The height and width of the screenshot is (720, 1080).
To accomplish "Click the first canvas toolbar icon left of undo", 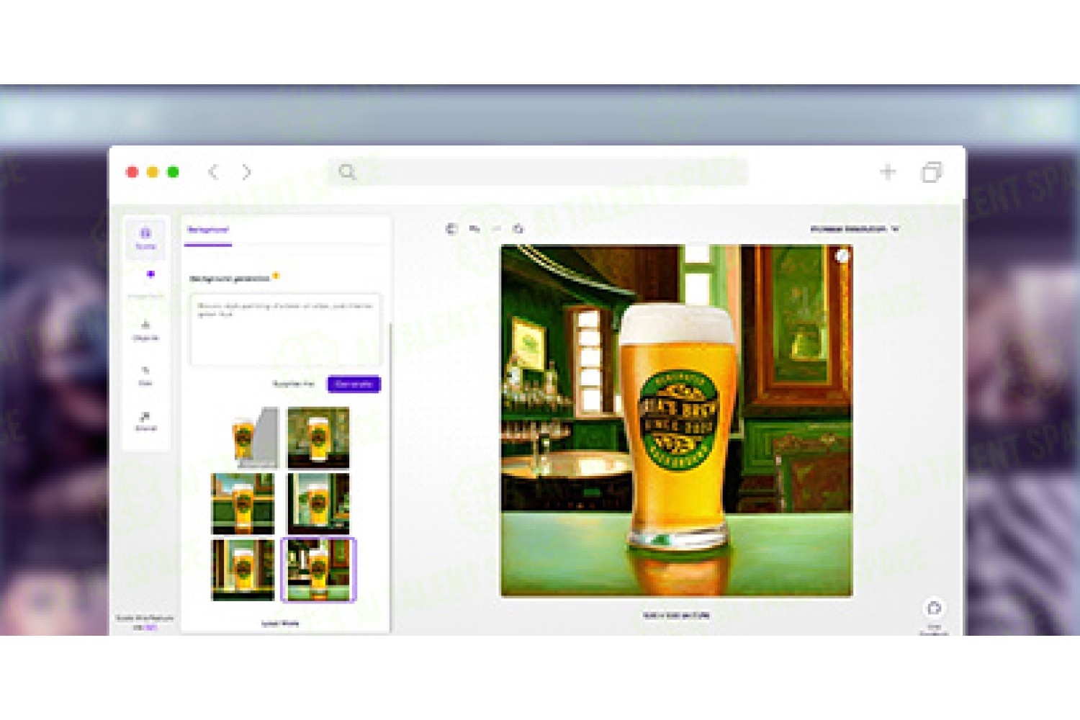I will pyautogui.click(x=451, y=229).
